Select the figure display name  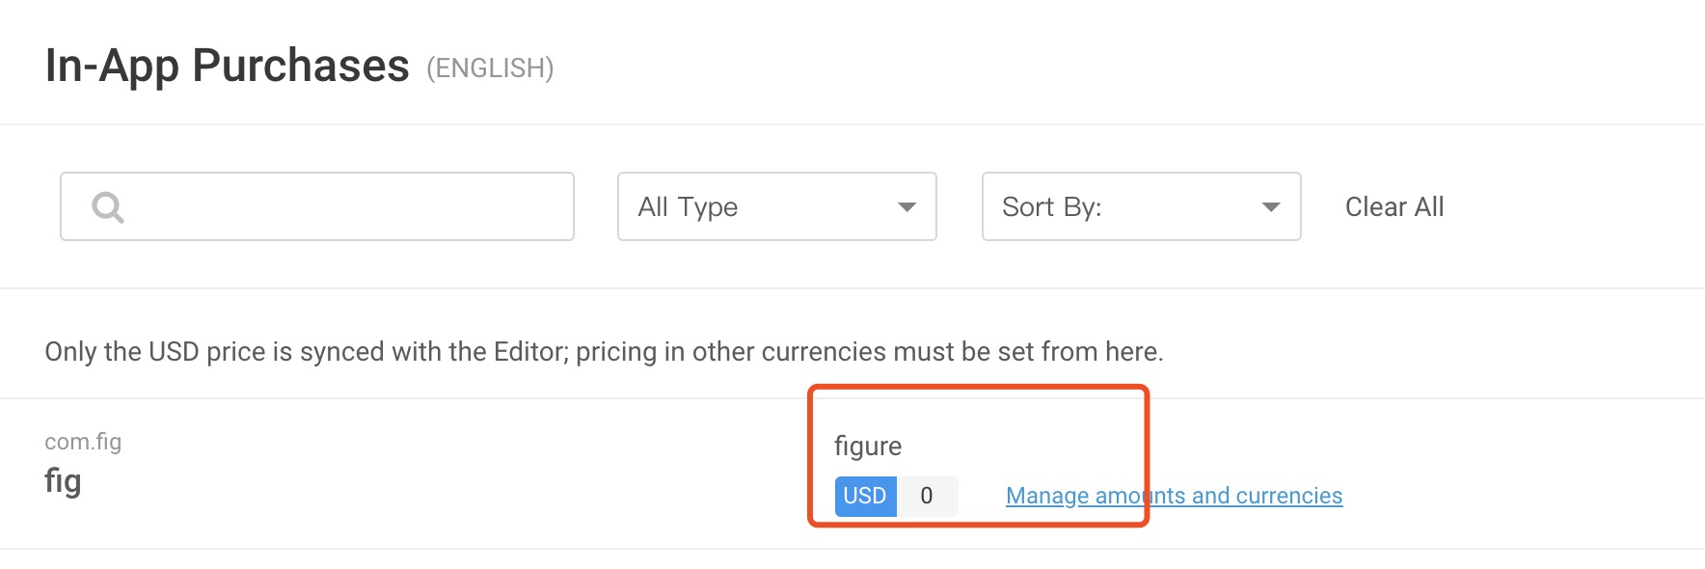(867, 446)
